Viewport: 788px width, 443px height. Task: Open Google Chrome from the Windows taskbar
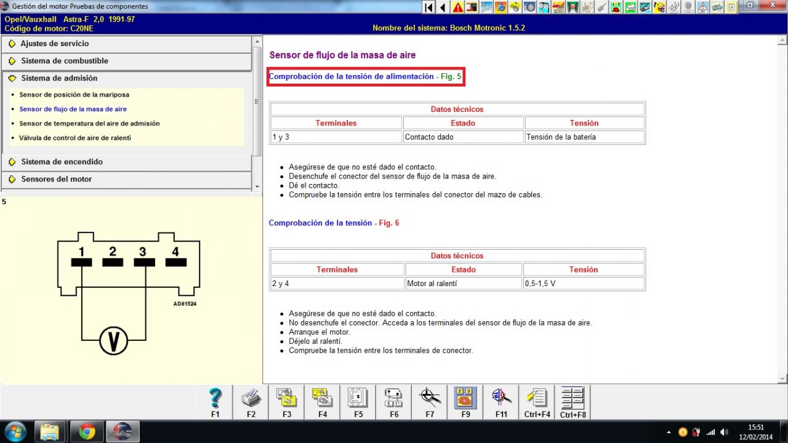(x=87, y=432)
